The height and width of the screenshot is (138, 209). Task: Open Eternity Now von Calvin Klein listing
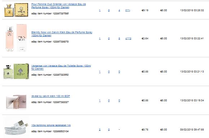pos(62,34)
